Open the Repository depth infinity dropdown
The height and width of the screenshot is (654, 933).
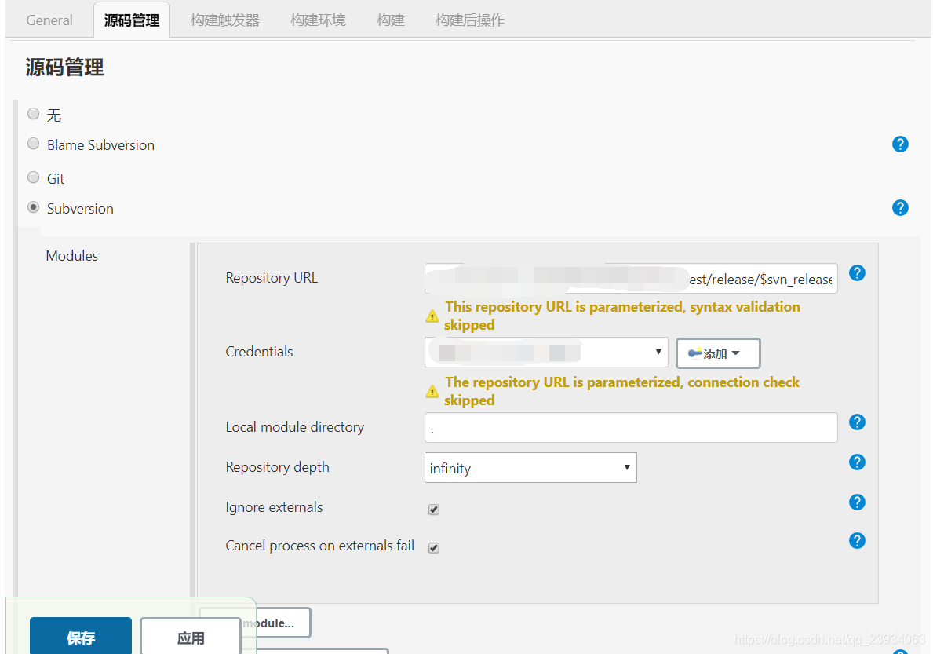click(530, 468)
